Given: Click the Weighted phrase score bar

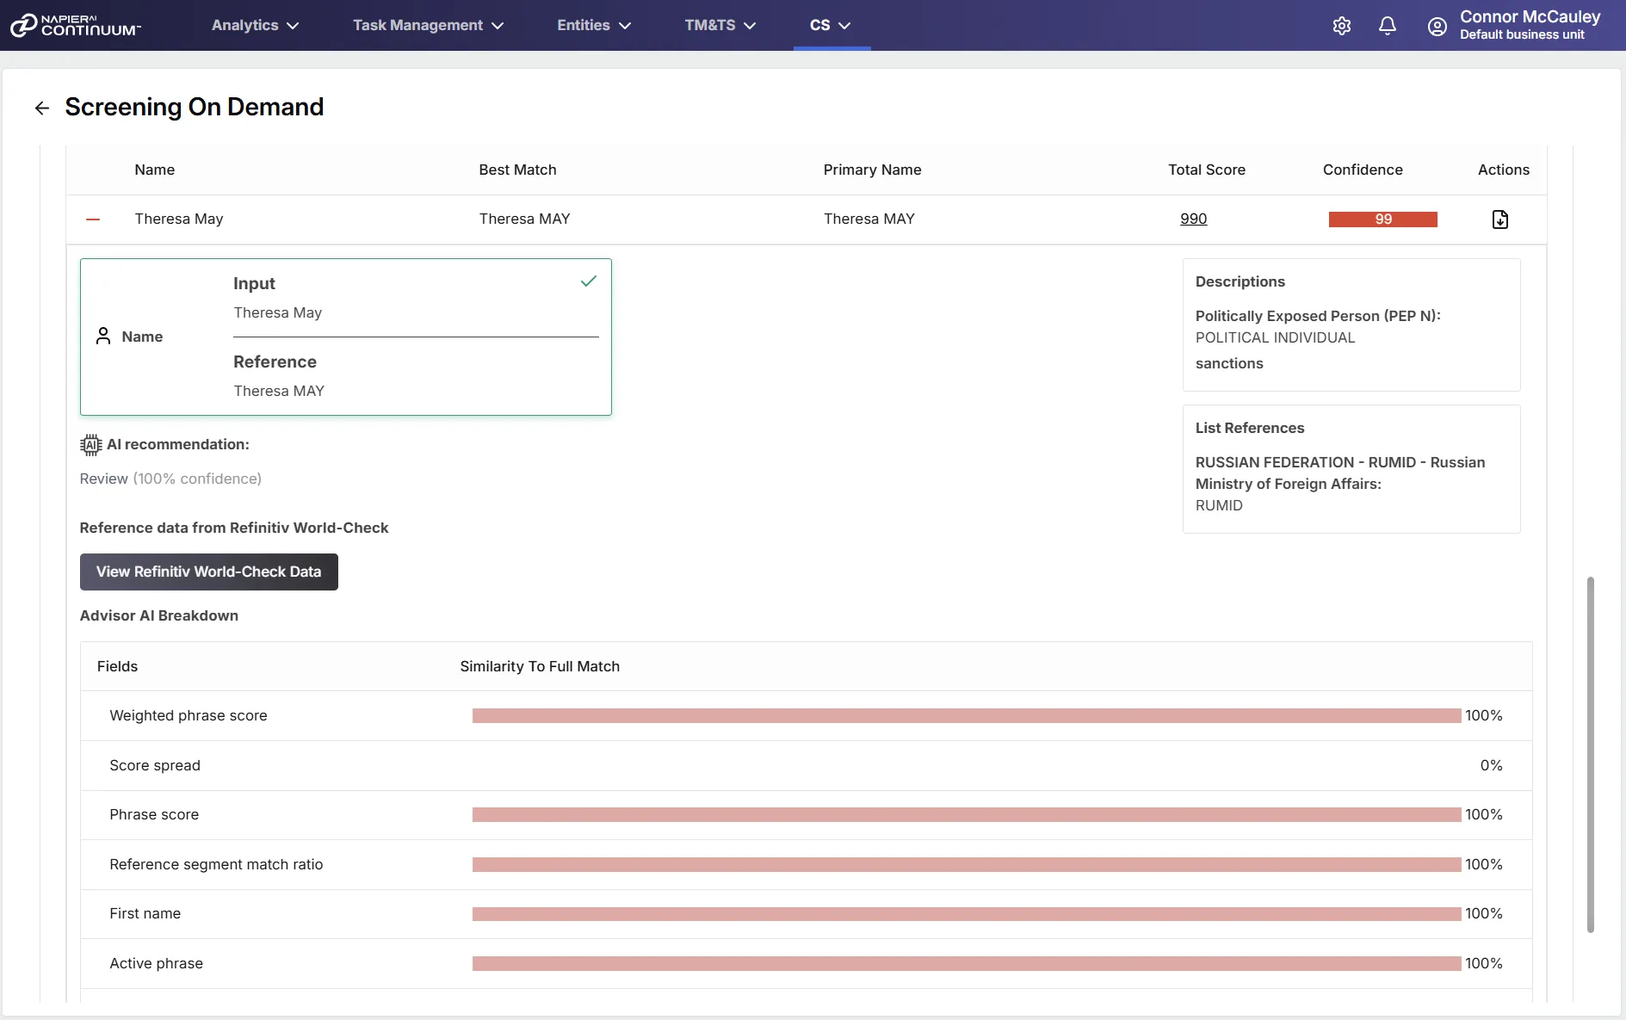Looking at the screenshot, I should pos(966,716).
